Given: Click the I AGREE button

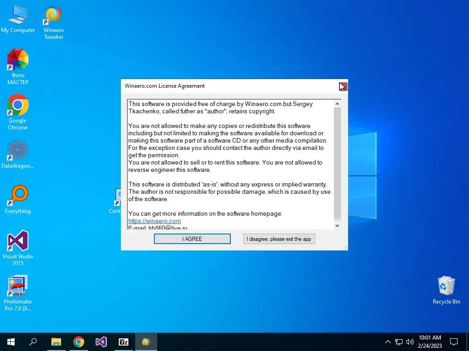Looking at the screenshot, I should [192, 239].
